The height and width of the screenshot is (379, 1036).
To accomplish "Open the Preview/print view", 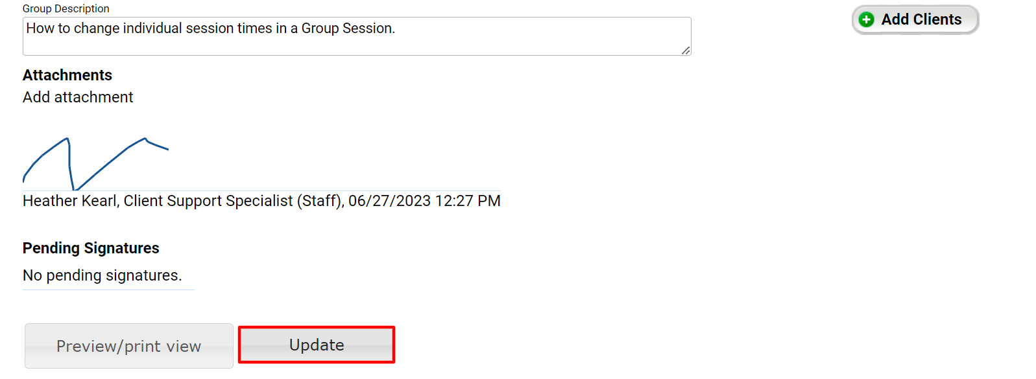I will coord(128,346).
